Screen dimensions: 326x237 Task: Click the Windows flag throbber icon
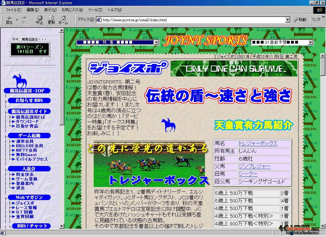319,10
